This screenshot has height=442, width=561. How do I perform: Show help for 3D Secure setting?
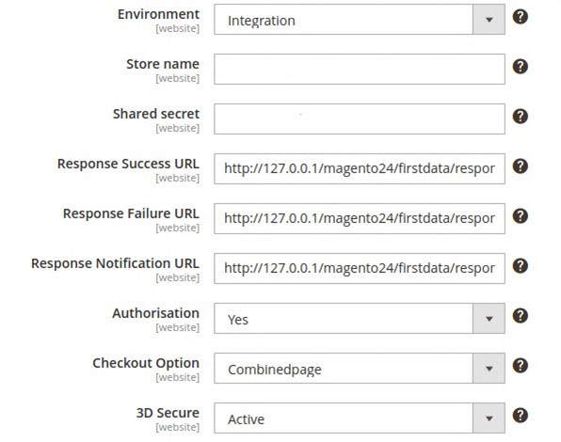click(x=520, y=416)
